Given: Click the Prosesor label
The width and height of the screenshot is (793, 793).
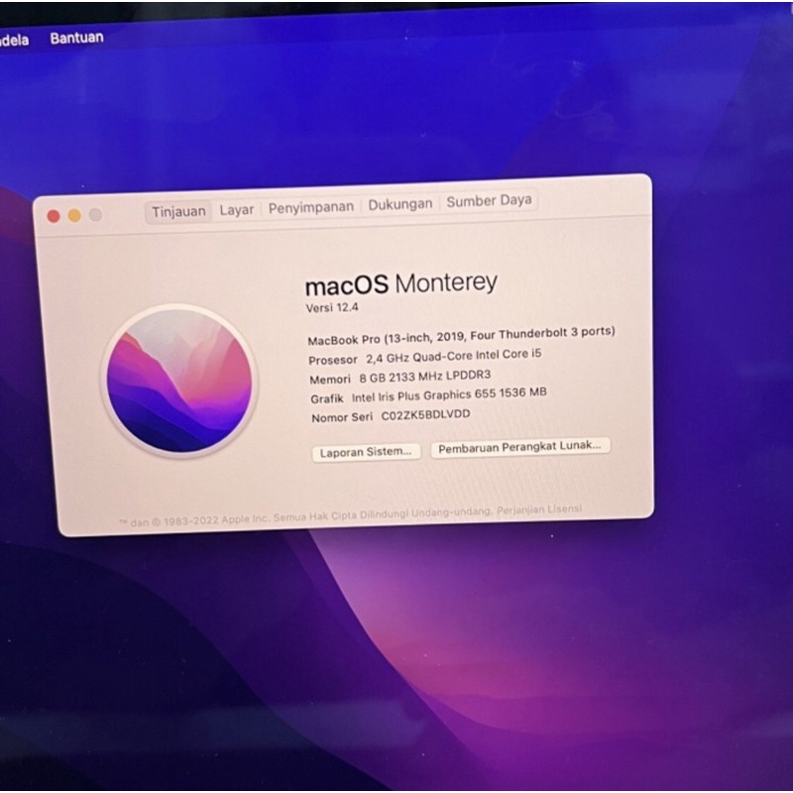Looking at the screenshot, I should tap(333, 360).
